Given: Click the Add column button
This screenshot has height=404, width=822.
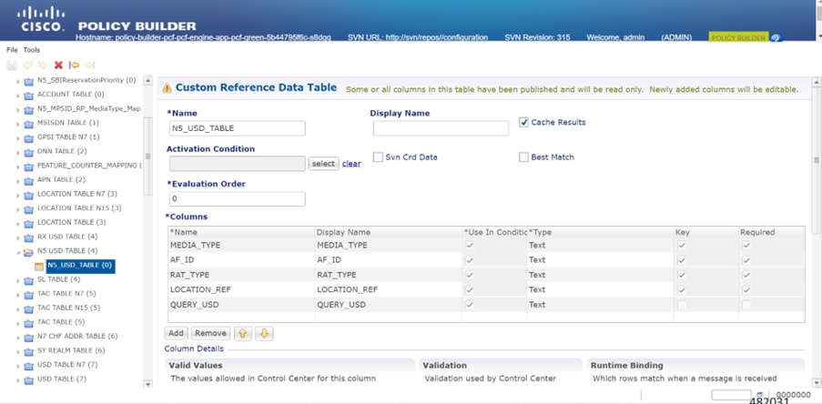Looking at the screenshot, I should pyautogui.click(x=177, y=333).
